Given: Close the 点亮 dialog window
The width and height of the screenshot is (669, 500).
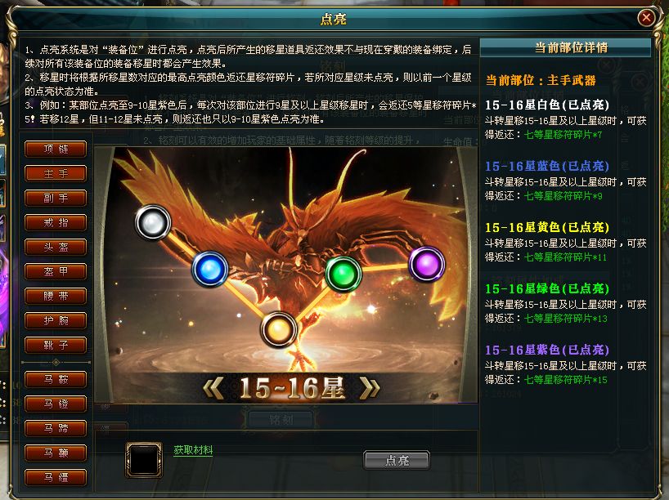Looking at the screenshot, I should [x=646, y=18].
